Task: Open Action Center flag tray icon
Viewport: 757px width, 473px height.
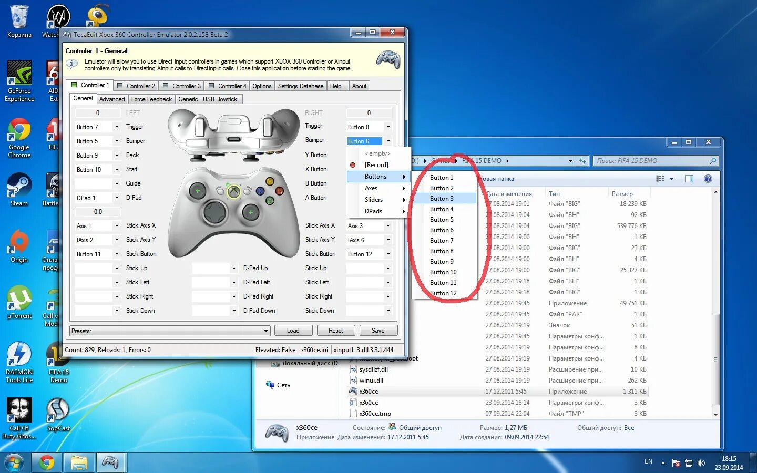Action: [676, 463]
